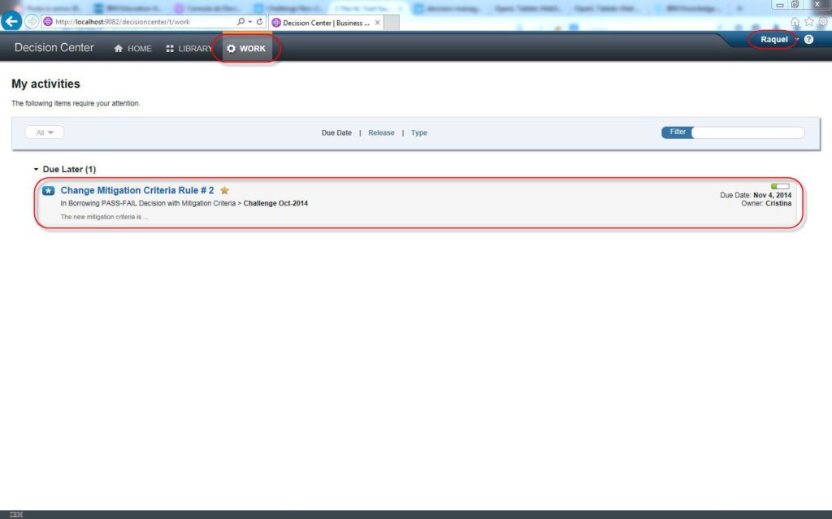Screen dimensions: 832x519
Task: Click the browser forward arrow button
Action: (x=32, y=22)
